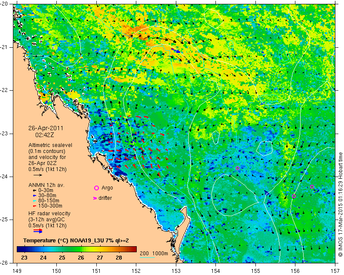
Task: Click the magenta Argo circle in legend
Action: point(96,188)
